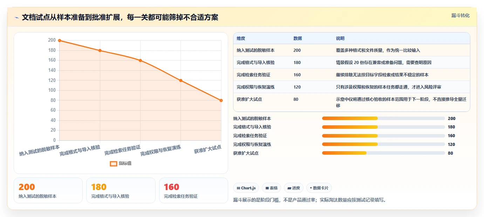The image size is (484, 217).
Task: Click x-axis label 获准扩大试点
Action: (208, 149)
